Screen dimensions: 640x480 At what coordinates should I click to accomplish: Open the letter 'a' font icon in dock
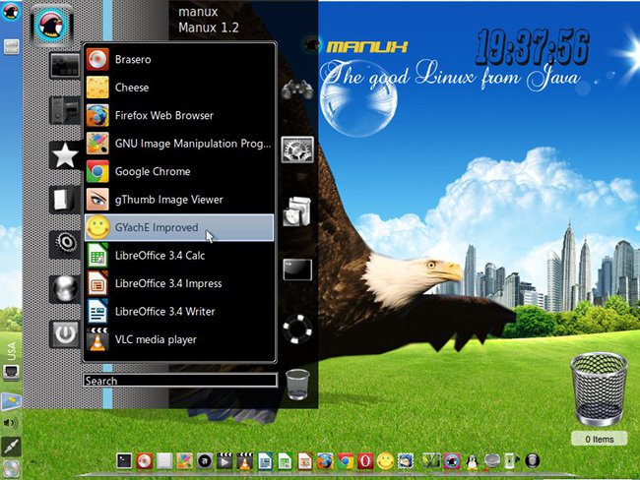pyautogui.click(x=205, y=461)
